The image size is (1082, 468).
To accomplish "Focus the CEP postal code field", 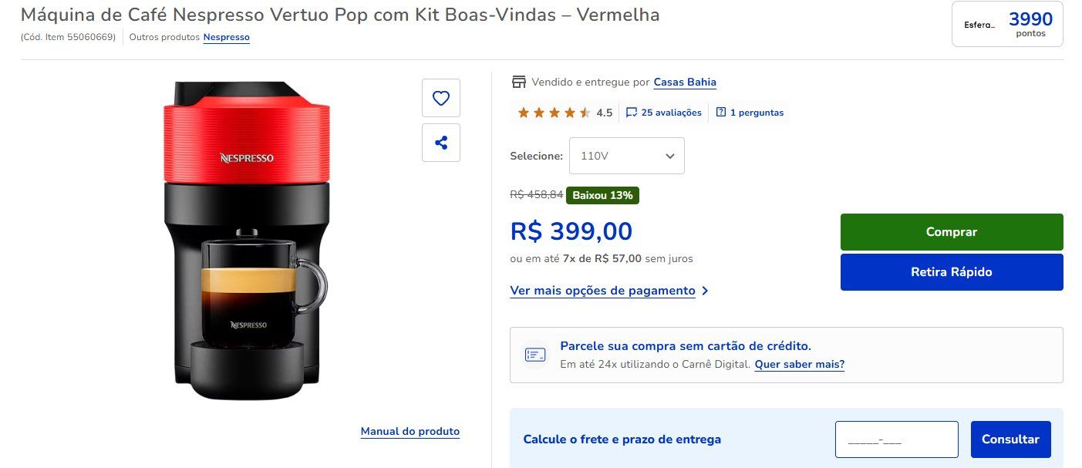I will tap(897, 439).
